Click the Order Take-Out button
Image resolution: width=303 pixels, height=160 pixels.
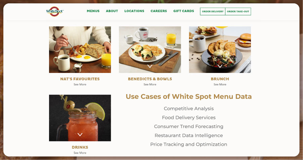(238, 11)
